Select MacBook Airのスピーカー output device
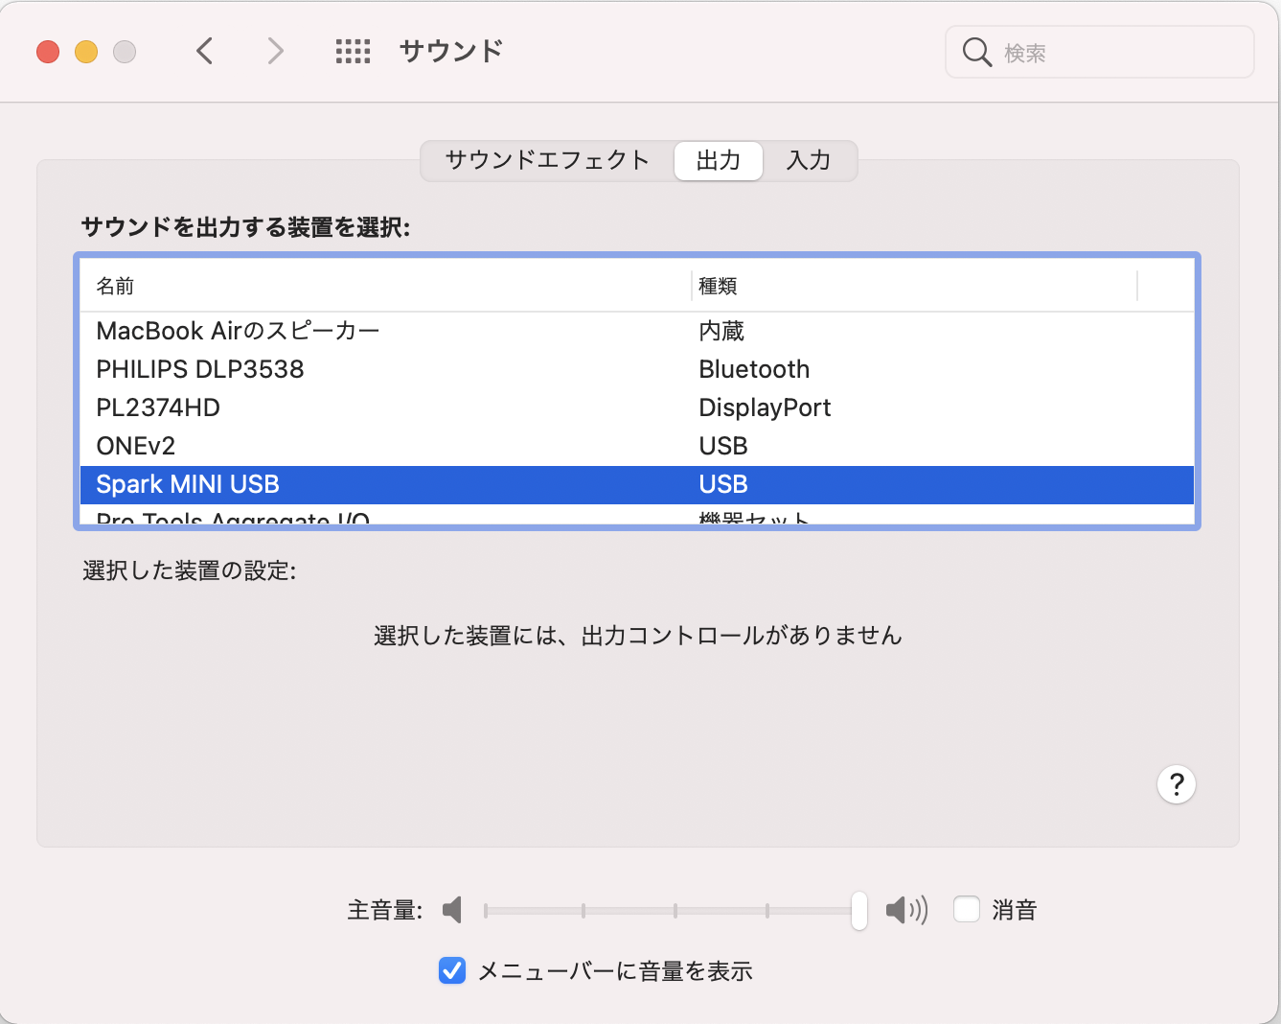 click(x=637, y=331)
